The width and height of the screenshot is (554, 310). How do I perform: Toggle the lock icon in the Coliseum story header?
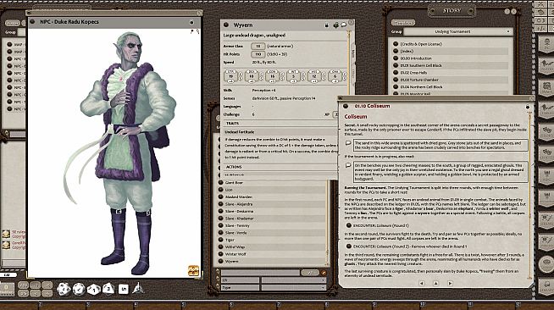[528, 107]
